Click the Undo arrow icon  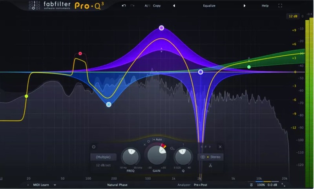(124, 5)
